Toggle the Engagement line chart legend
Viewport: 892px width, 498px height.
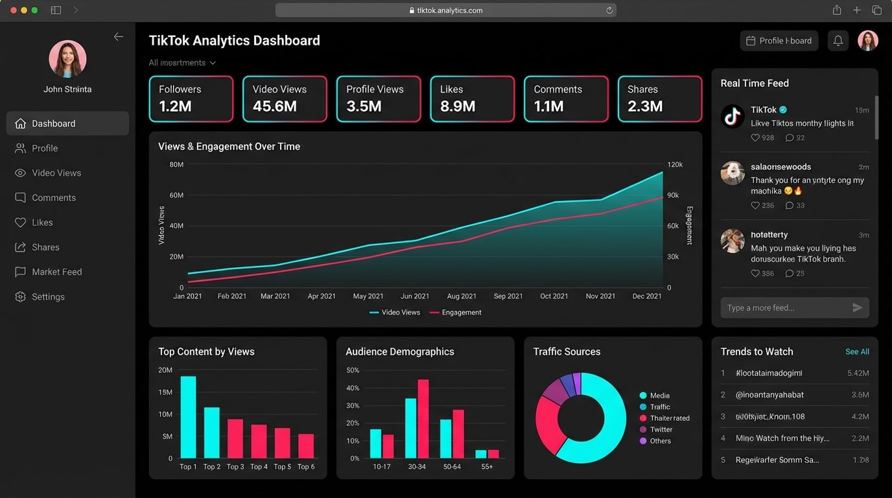click(456, 313)
